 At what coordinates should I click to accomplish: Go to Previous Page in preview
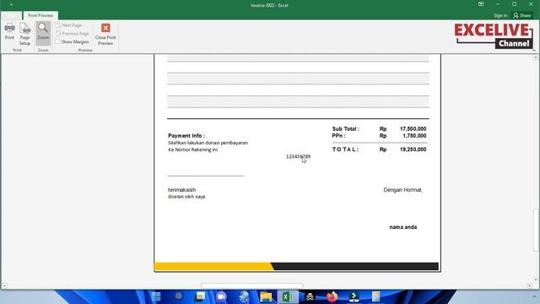[73, 34]
